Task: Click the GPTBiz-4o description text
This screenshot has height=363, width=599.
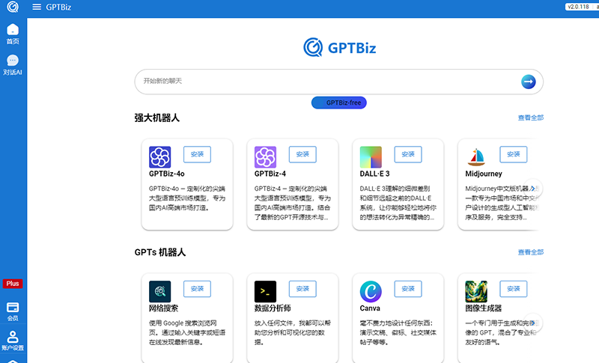Action: (x=187, y=198)
